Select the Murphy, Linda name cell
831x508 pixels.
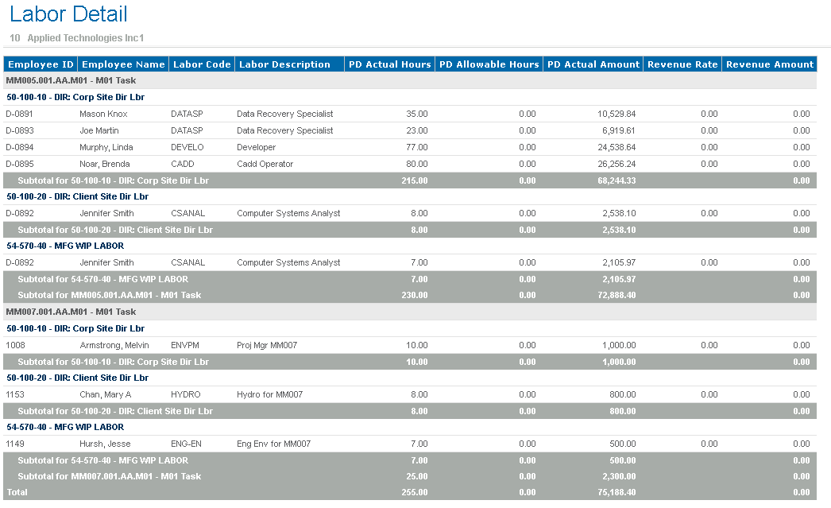click(106, 147)
